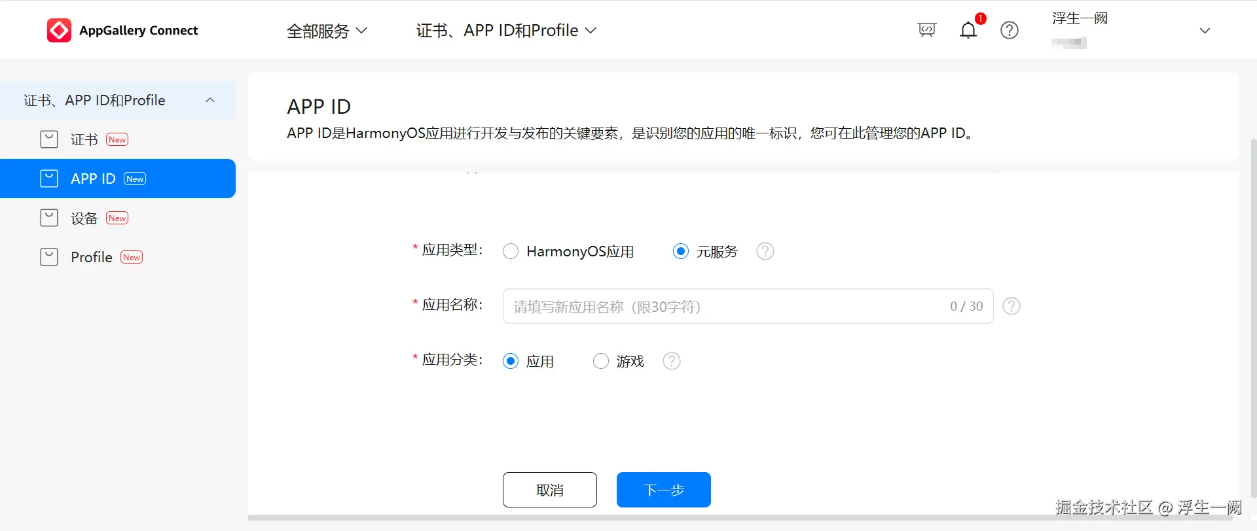Show help for 应用类型 field
The width and height of the screenshot is (1257, 531).
(x=765, y=251)
